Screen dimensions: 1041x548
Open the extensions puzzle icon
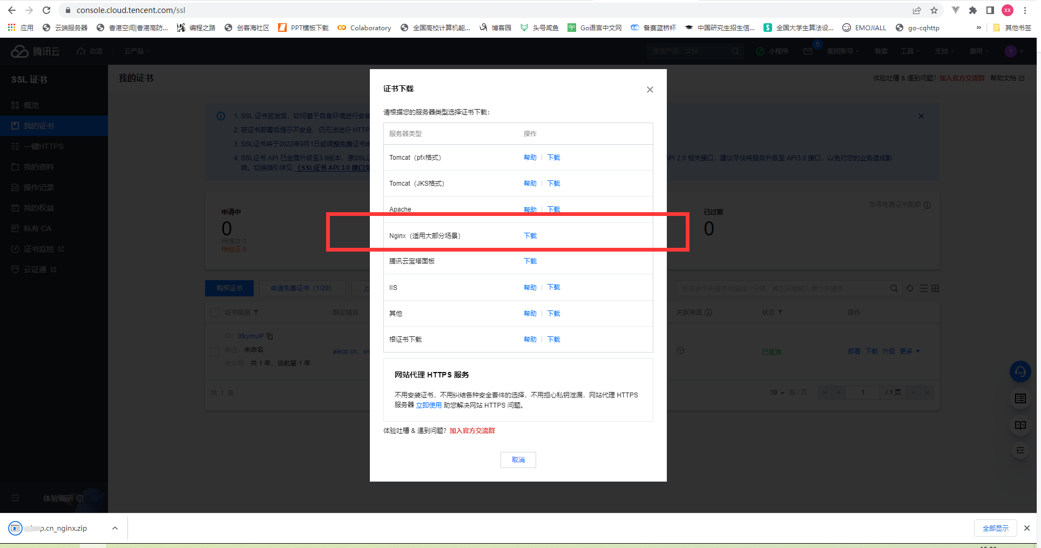pos(973,10)
